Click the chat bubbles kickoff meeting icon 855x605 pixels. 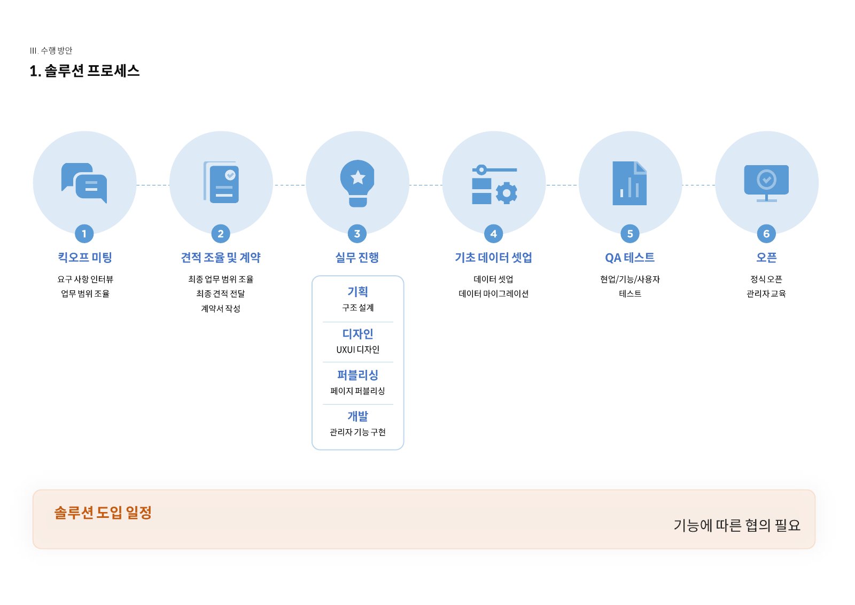[84, 183]
